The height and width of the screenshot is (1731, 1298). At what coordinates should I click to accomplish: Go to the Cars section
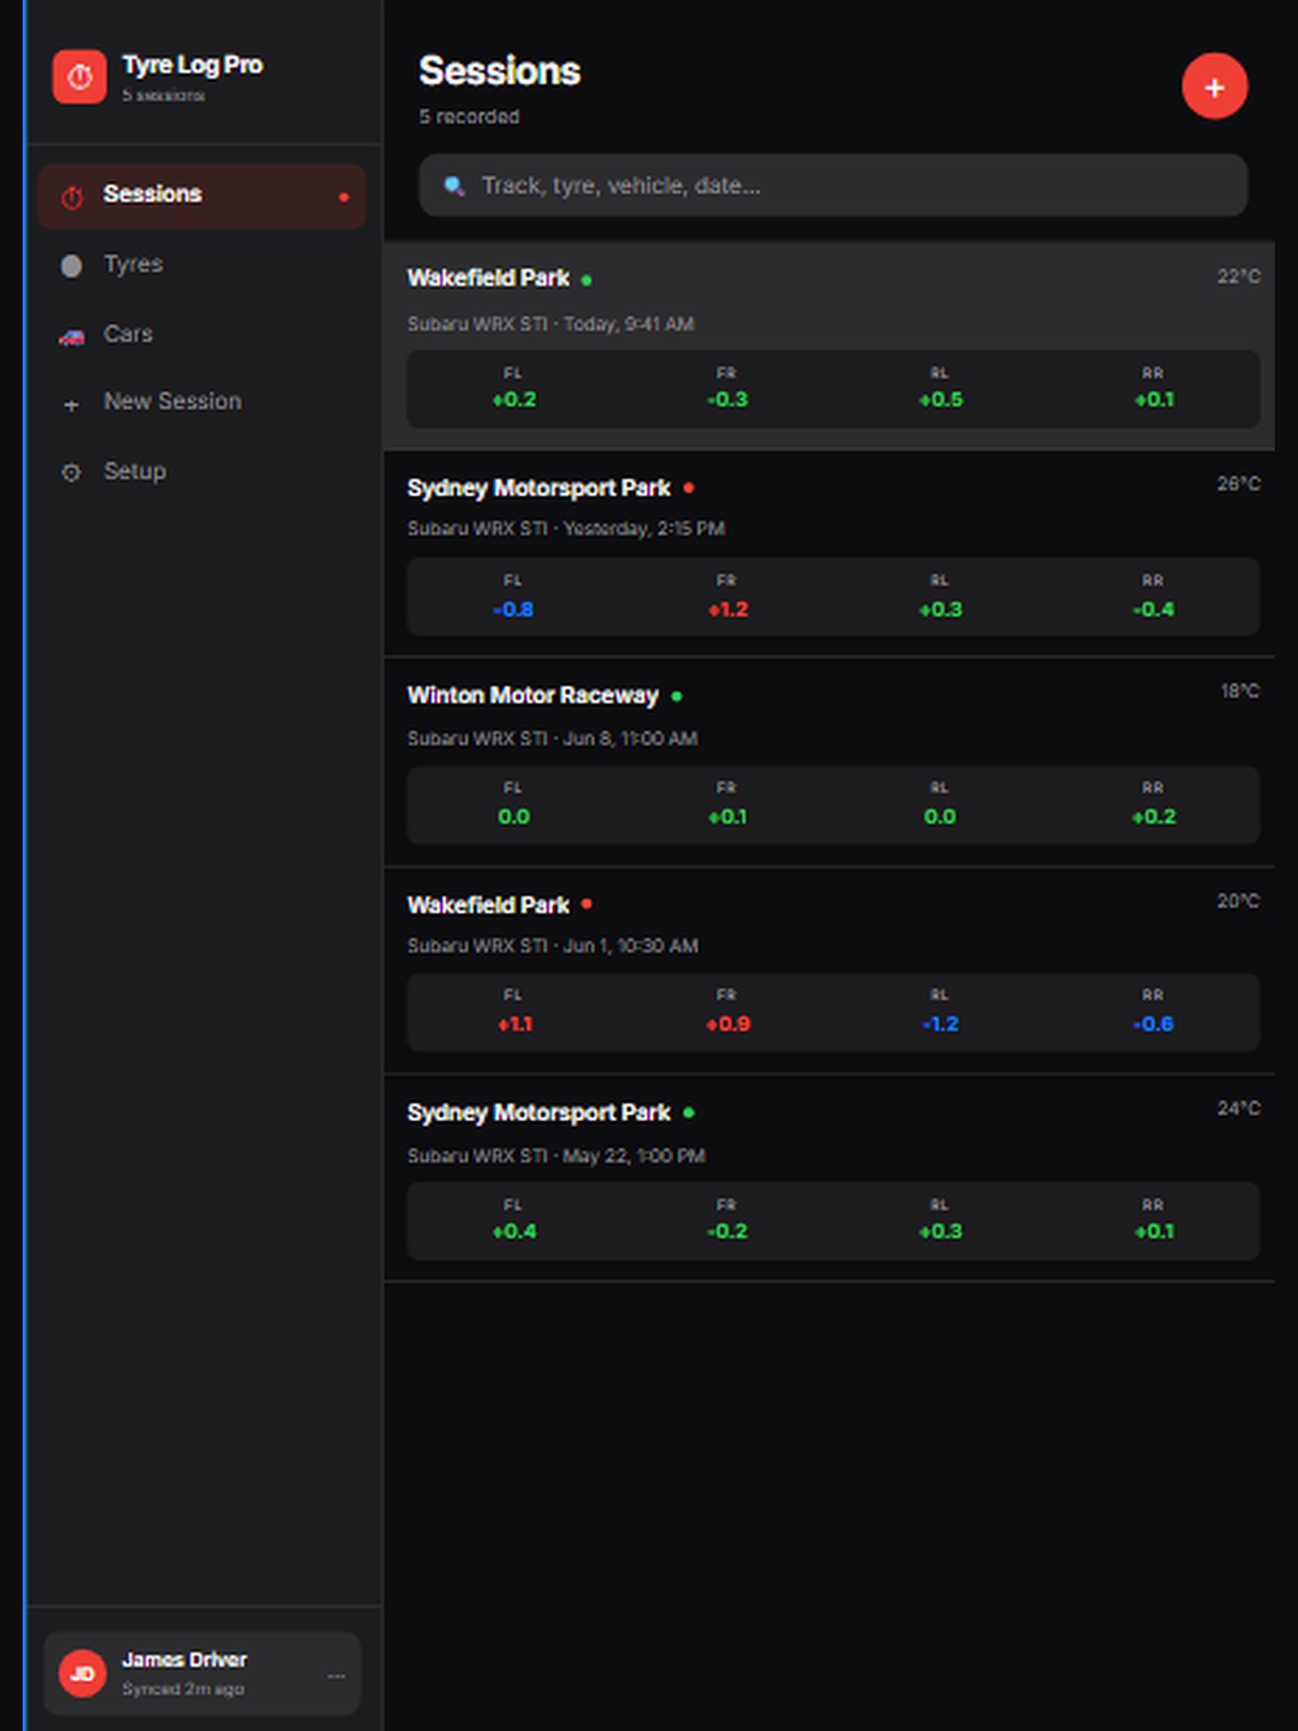click(x=202, y=334)
